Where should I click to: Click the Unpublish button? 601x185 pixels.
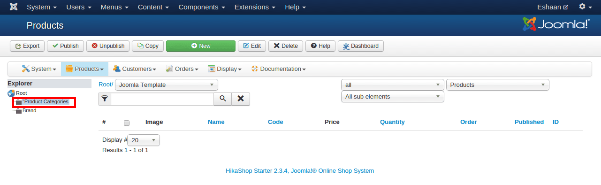click(x=108, y=46)
